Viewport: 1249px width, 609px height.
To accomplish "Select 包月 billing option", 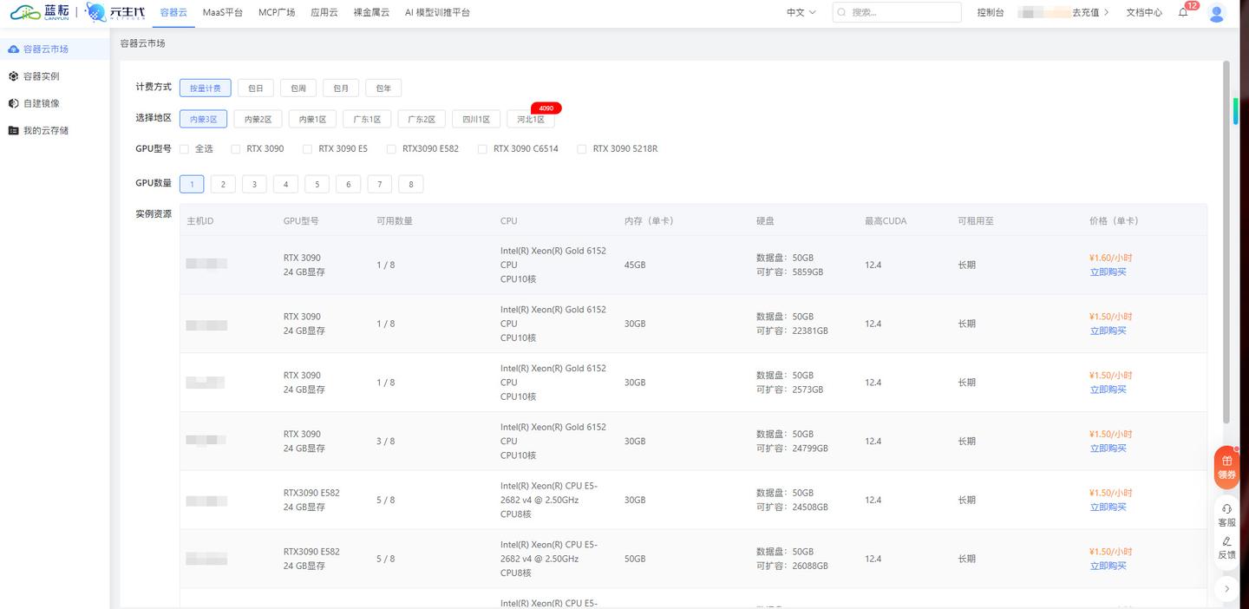I will pos(341,88).
